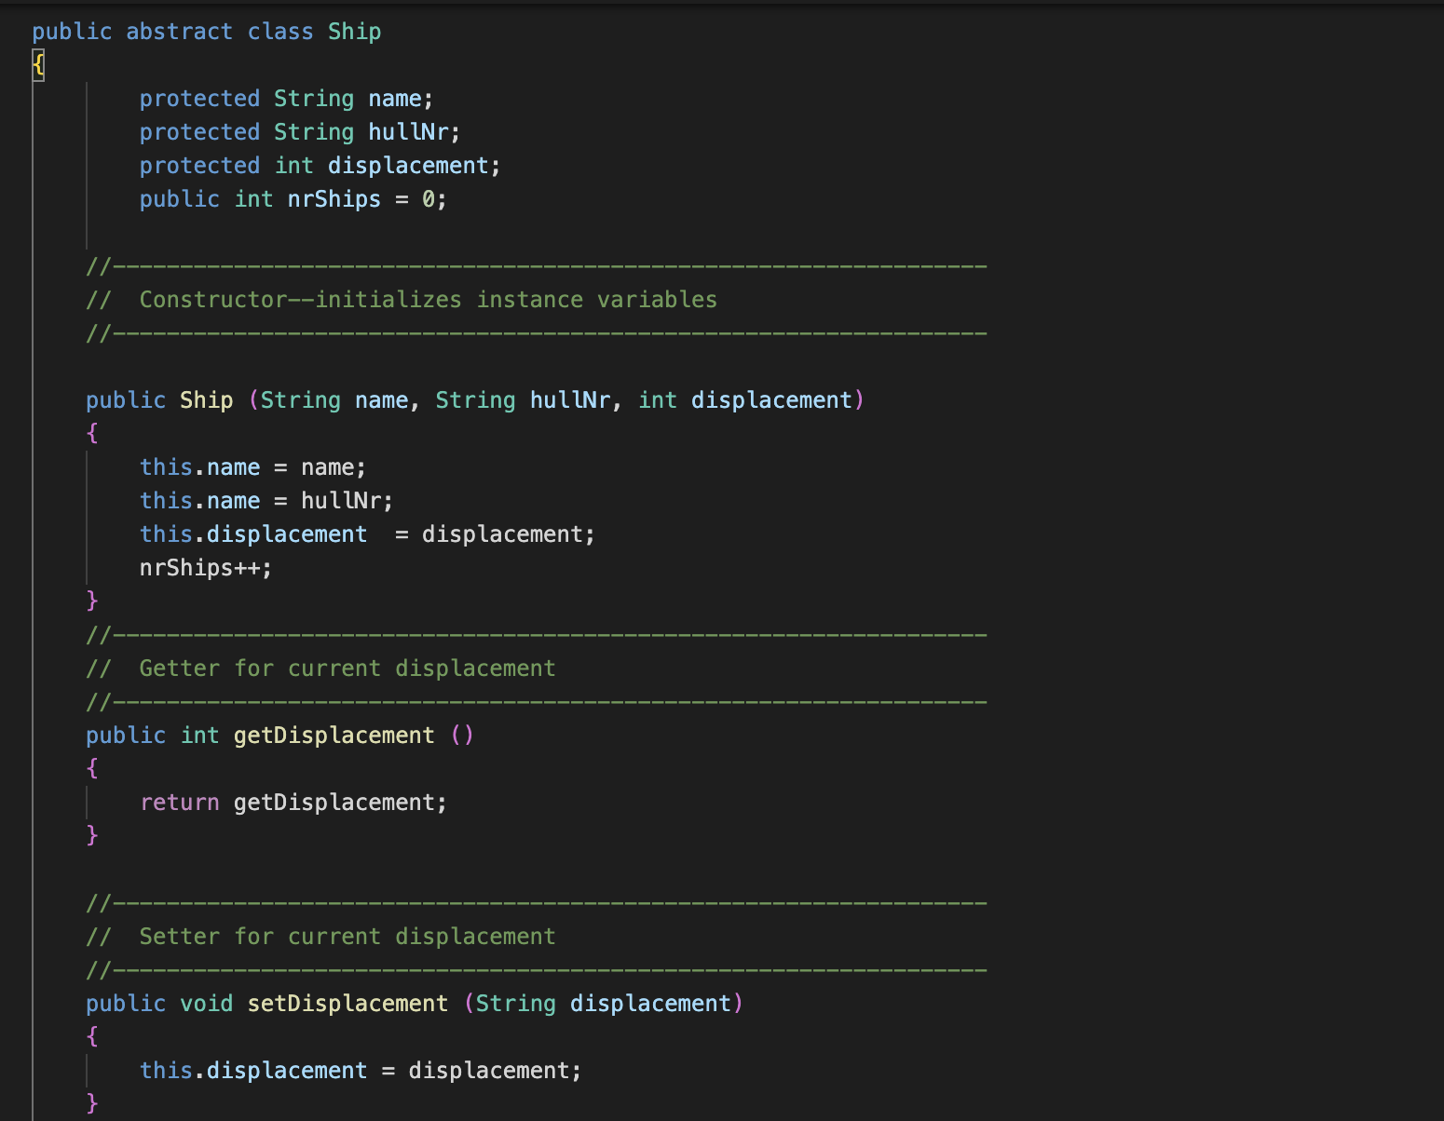Click the indent guide line inside the constructor body
1444x1121 pixels.
87,517
